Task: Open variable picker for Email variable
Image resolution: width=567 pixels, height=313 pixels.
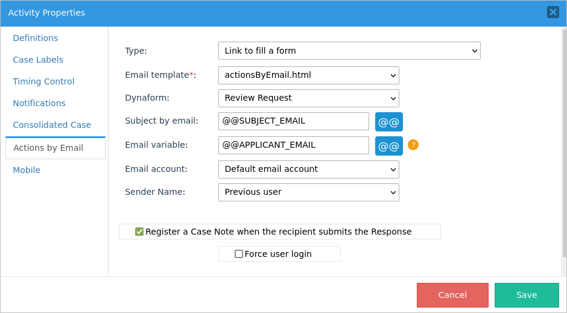Action: (x=388, y=146)
